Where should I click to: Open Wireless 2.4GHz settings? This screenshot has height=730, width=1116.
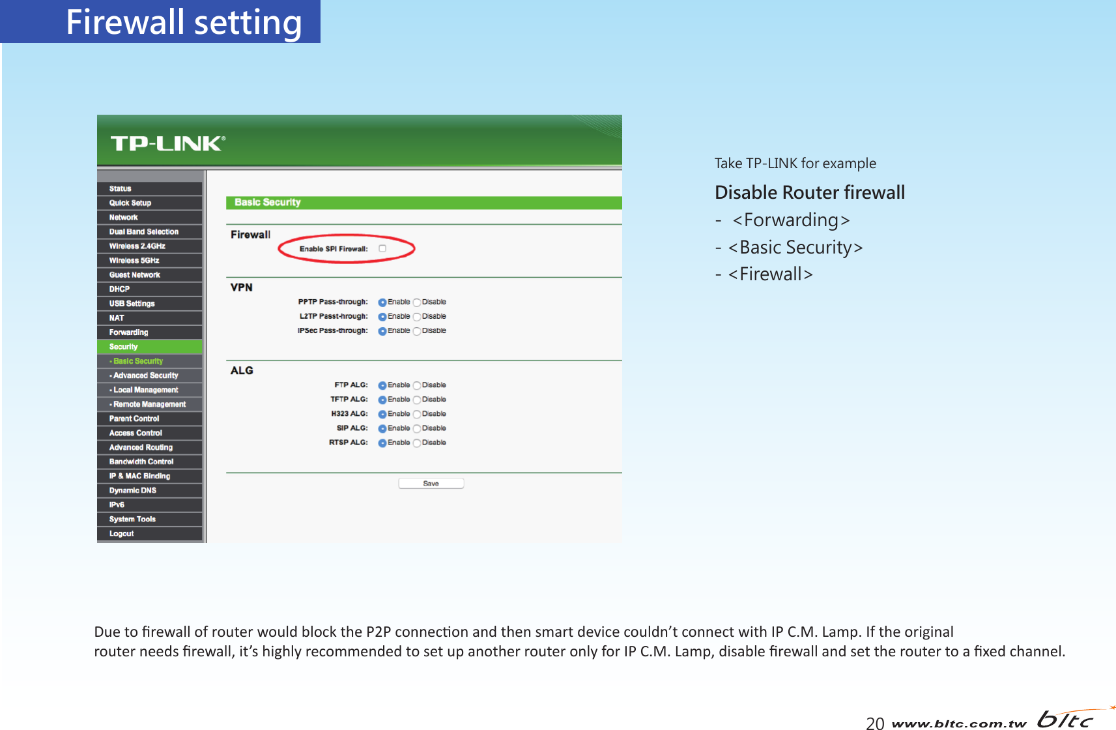150,246
